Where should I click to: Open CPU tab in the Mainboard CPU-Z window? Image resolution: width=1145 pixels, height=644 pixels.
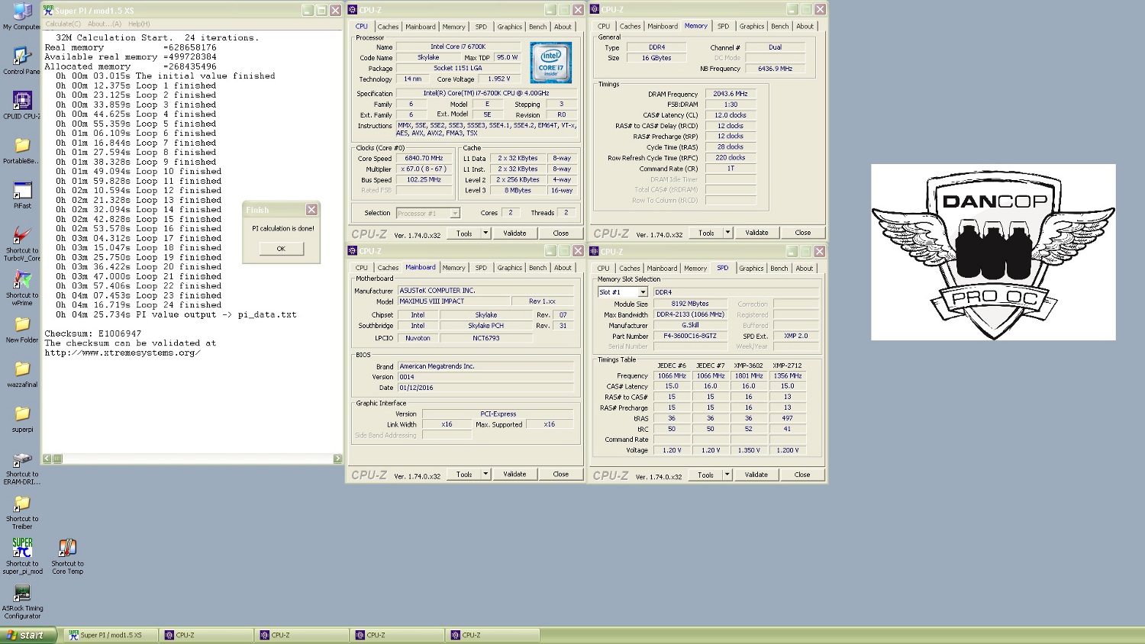(x=361, y=268)
